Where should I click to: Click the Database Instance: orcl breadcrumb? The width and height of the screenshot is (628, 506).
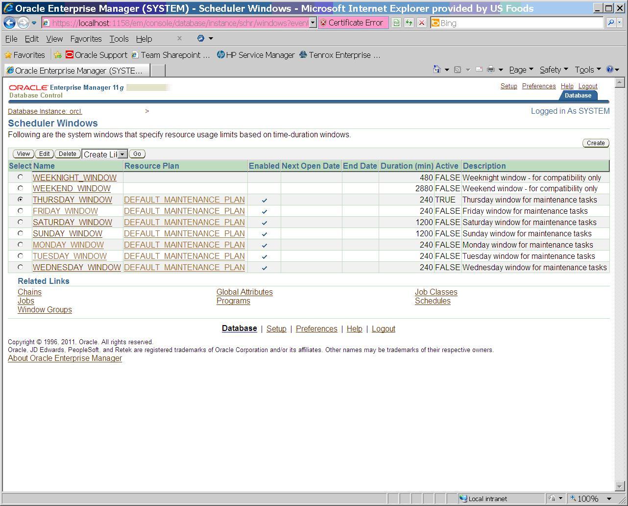tap(45, 111)
